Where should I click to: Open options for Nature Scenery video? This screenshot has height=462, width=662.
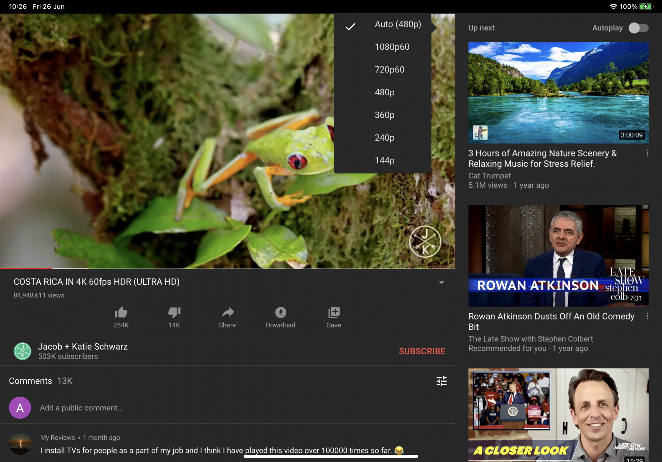[x=647, y=153]
